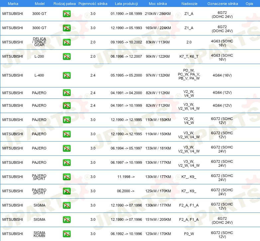Click fuel icon in Sigma Kombi row
This screenshot has width=260, height=241.
pos(66,234)
